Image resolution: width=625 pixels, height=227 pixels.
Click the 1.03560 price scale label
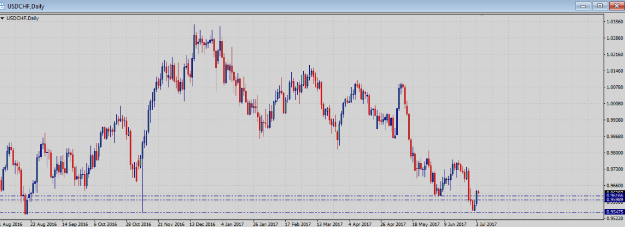pos(614,22)
